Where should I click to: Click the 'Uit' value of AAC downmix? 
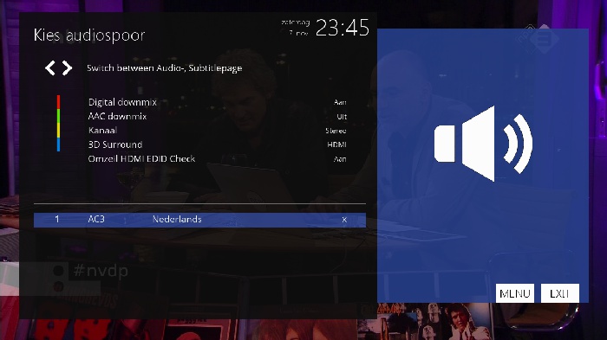[342, 117]
